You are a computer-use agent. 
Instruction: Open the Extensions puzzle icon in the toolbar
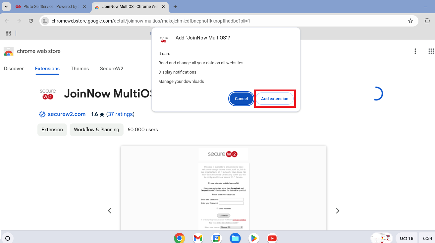[x=427, y=21]
